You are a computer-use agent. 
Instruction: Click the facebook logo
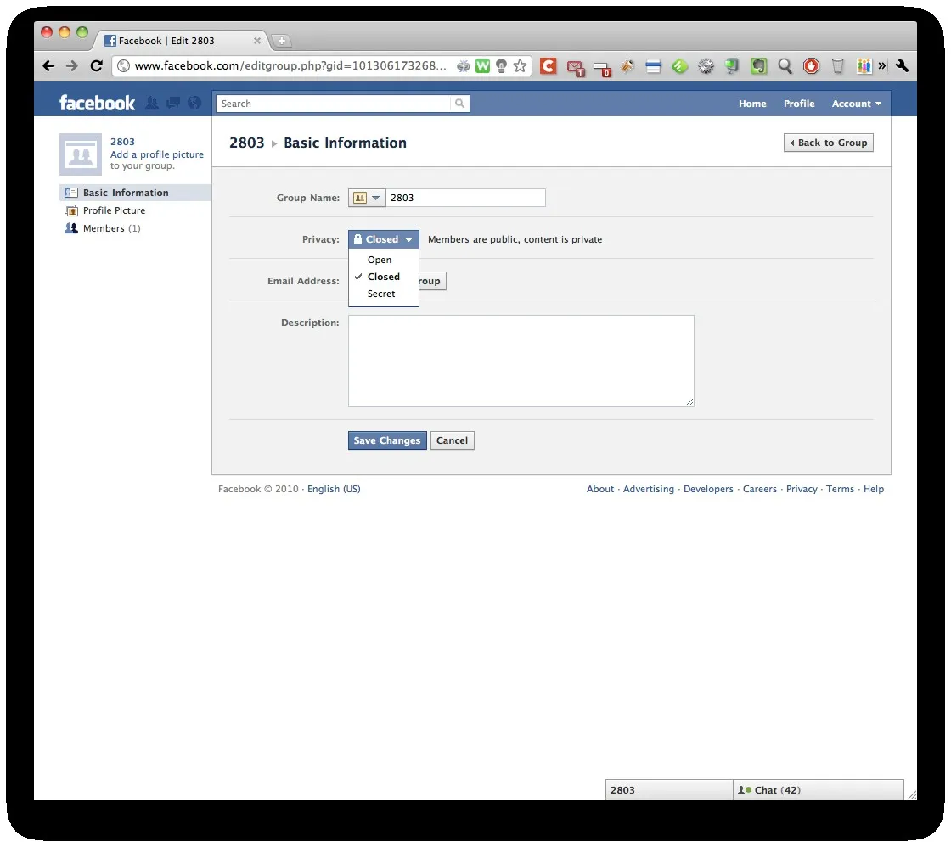(x=97, y=103)
